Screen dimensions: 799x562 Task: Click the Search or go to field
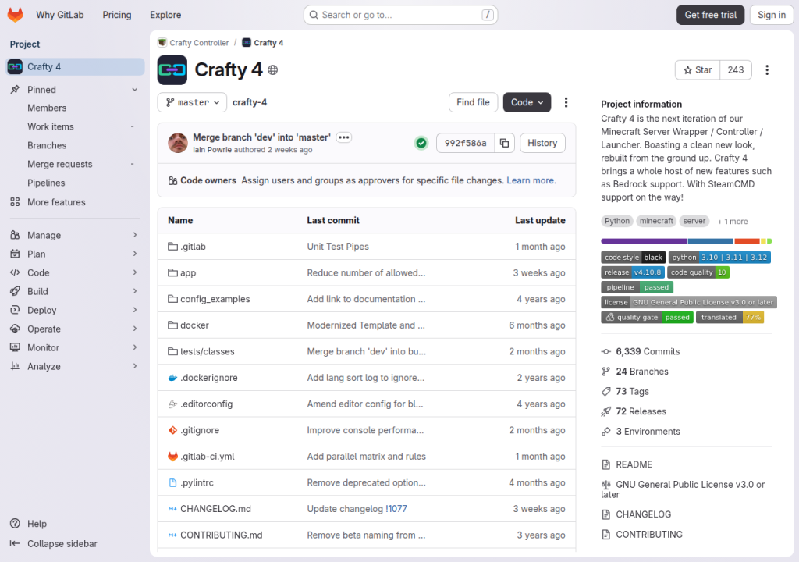click(x=400, y=15)
